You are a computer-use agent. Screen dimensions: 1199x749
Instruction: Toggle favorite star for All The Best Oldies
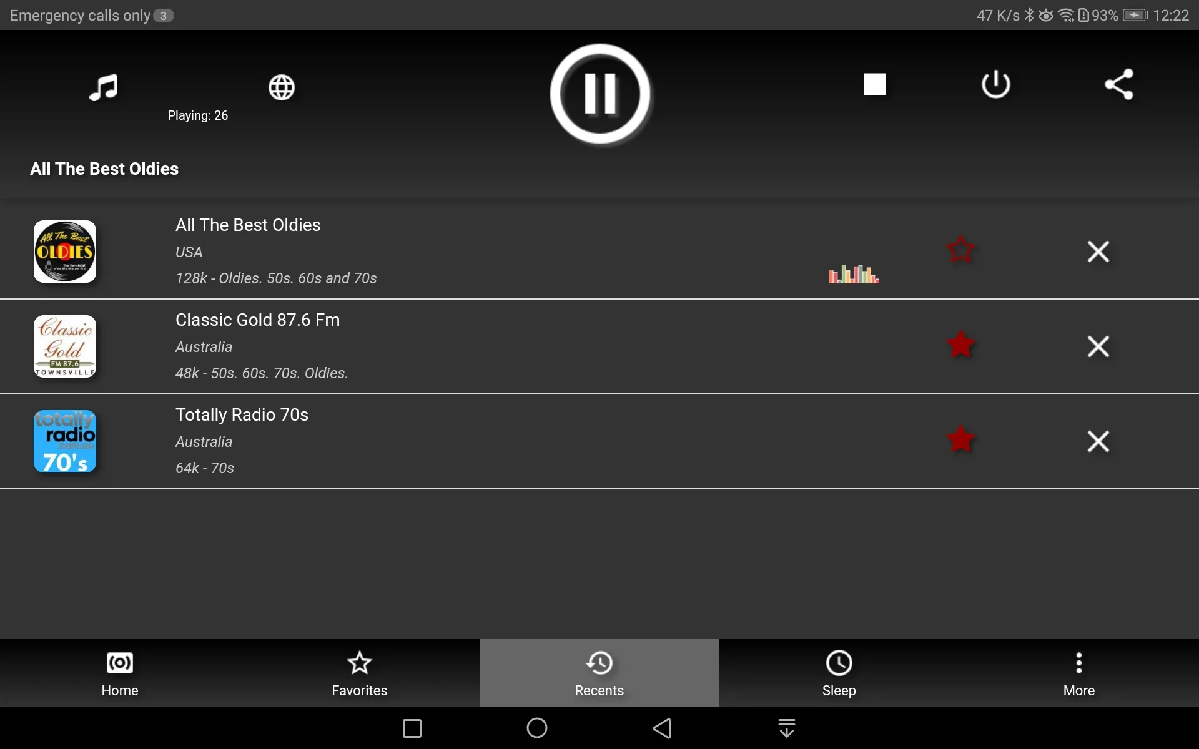click(x=960, y=251)
